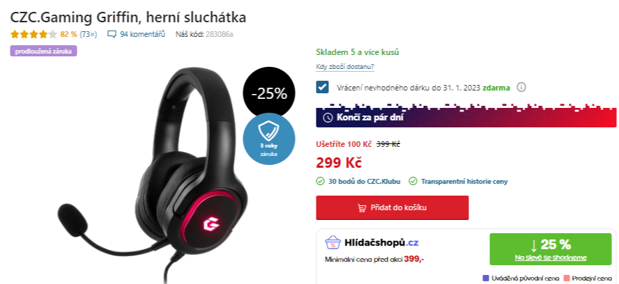This screenshot has height=284, width=619.
Task: Click the prodloužená záruka purple tag
Action: tap(43, 51)
